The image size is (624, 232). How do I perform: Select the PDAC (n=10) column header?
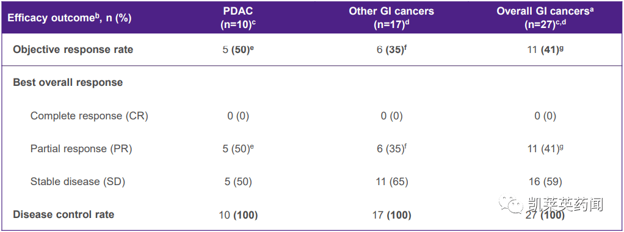click(238, 17)
